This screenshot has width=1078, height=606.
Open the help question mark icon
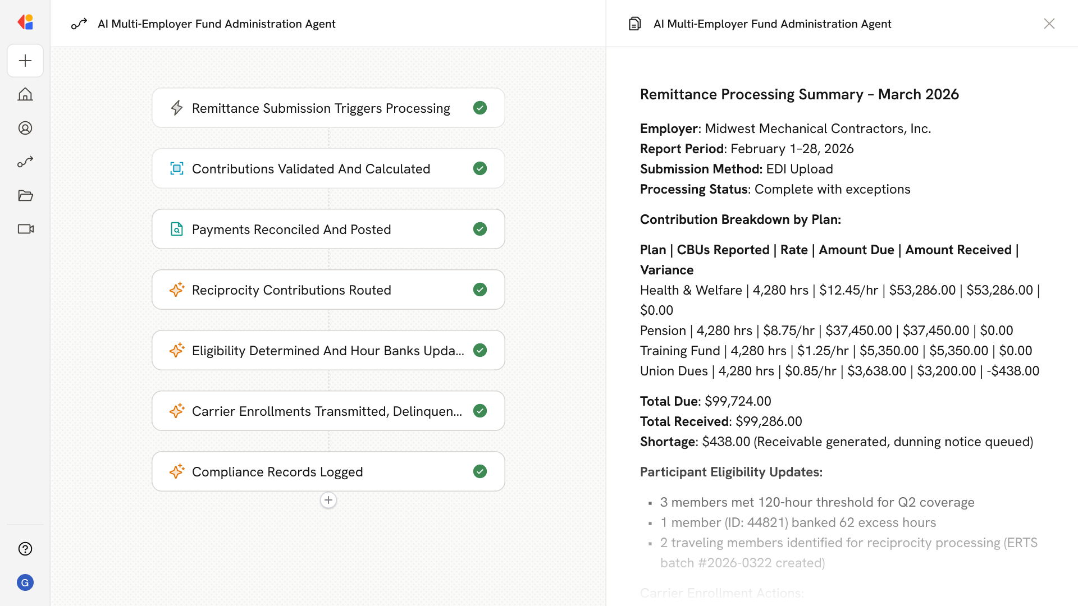coord(25,549)
